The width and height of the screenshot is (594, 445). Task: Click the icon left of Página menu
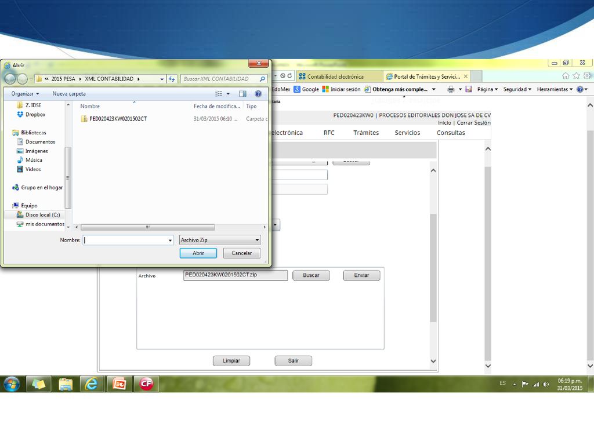tap(469, 89)
